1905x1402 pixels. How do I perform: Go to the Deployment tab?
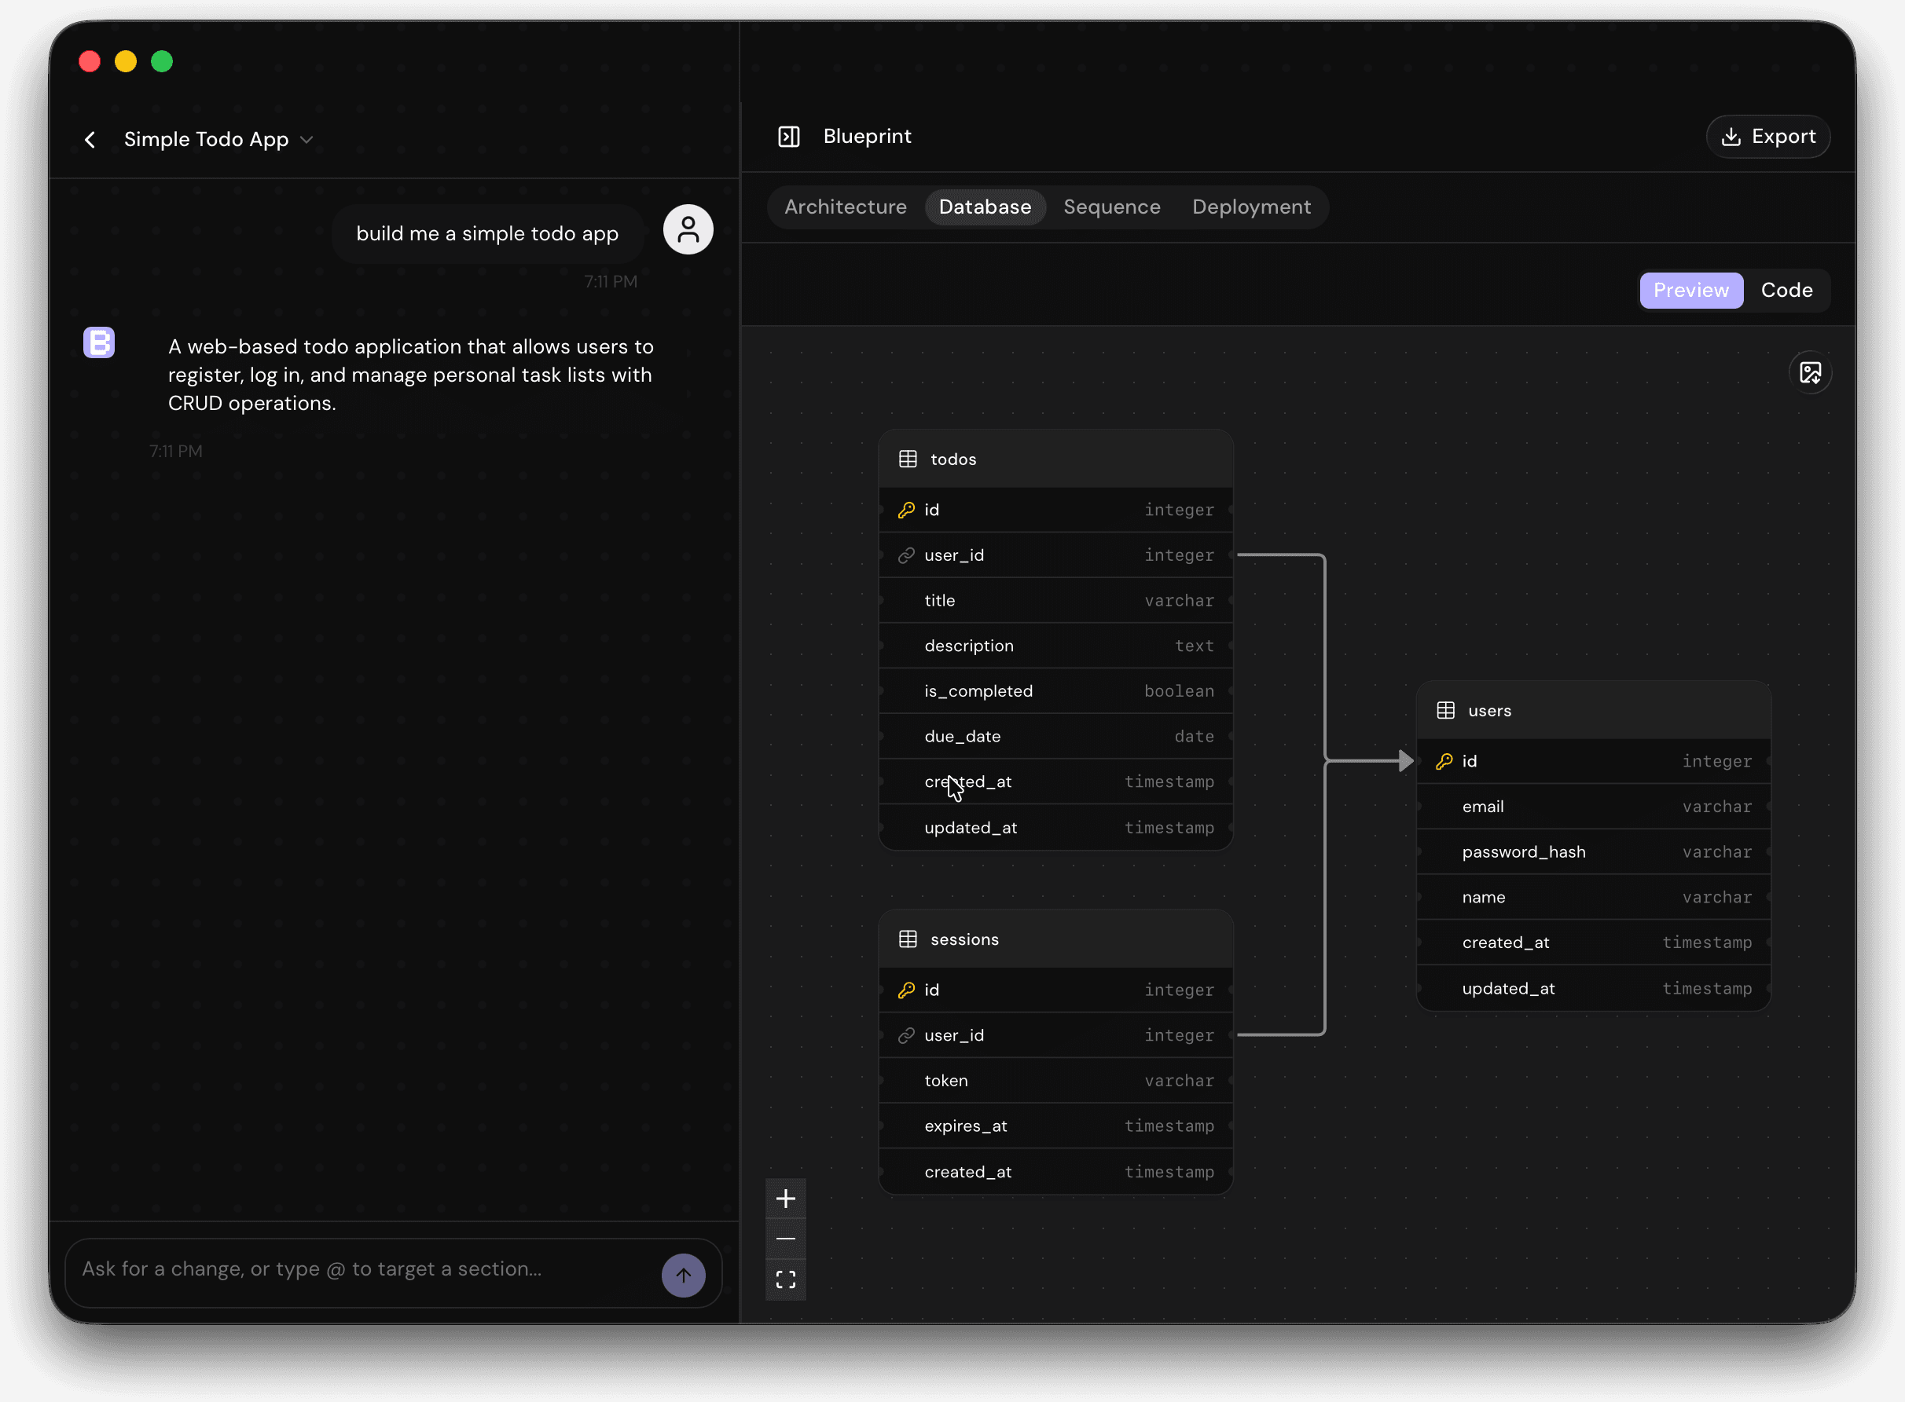1250,207
